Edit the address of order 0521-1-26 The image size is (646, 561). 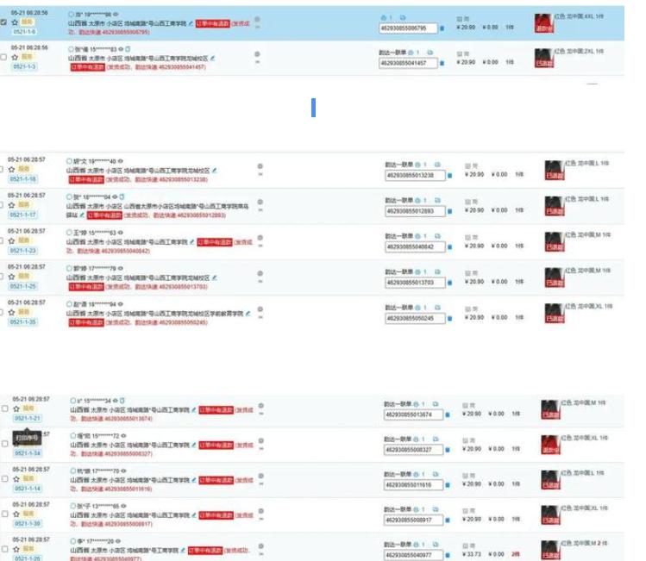tap(183, 551)
